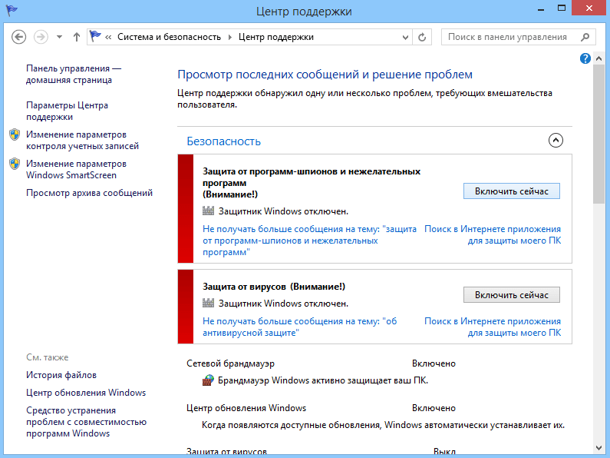Click Defender icon under 'Защита от вирусов'
610x458 pixels.
208,303
